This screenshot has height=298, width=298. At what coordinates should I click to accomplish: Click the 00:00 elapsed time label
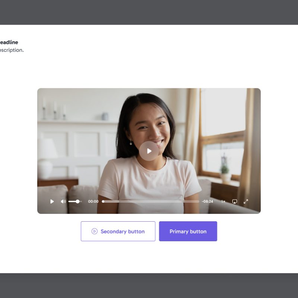[x=93, y=202]
